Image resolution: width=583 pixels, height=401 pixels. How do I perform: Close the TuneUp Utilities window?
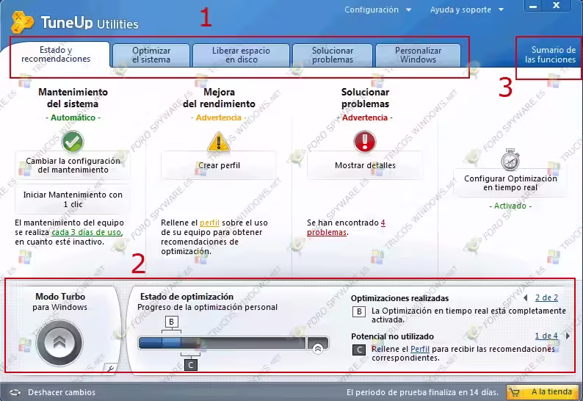coord(557,6)
